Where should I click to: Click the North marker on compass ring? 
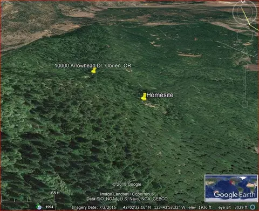(243, 1)
